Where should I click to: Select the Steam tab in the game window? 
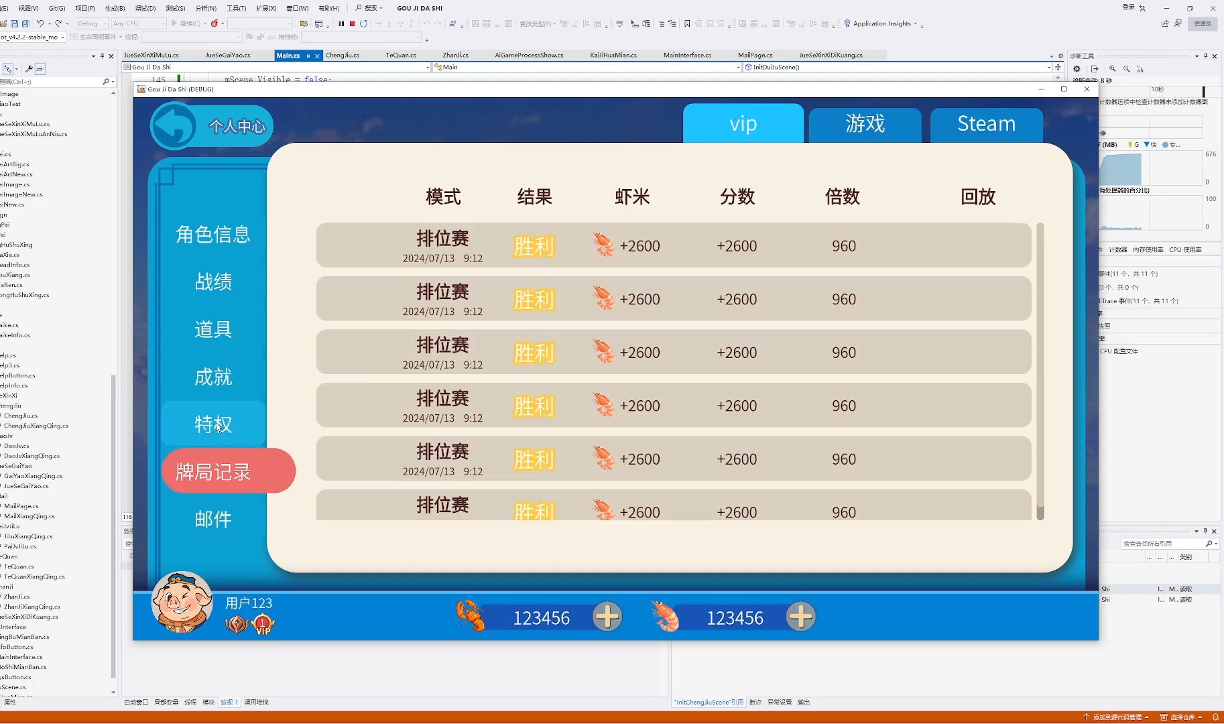tap(985, 124)
